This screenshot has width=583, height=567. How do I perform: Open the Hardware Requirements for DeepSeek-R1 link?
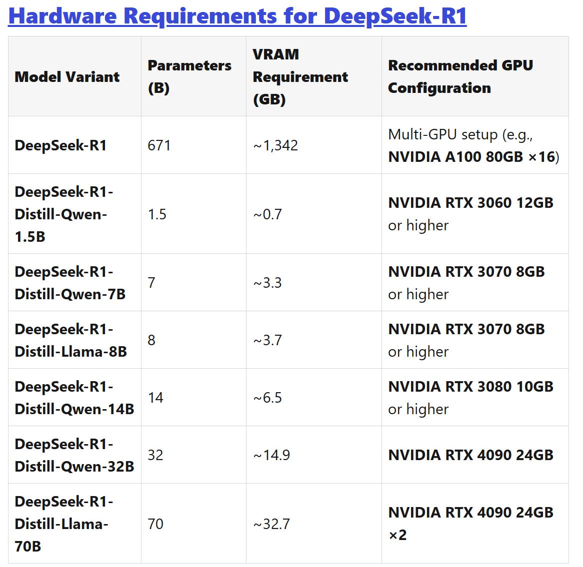coord(237,16)
